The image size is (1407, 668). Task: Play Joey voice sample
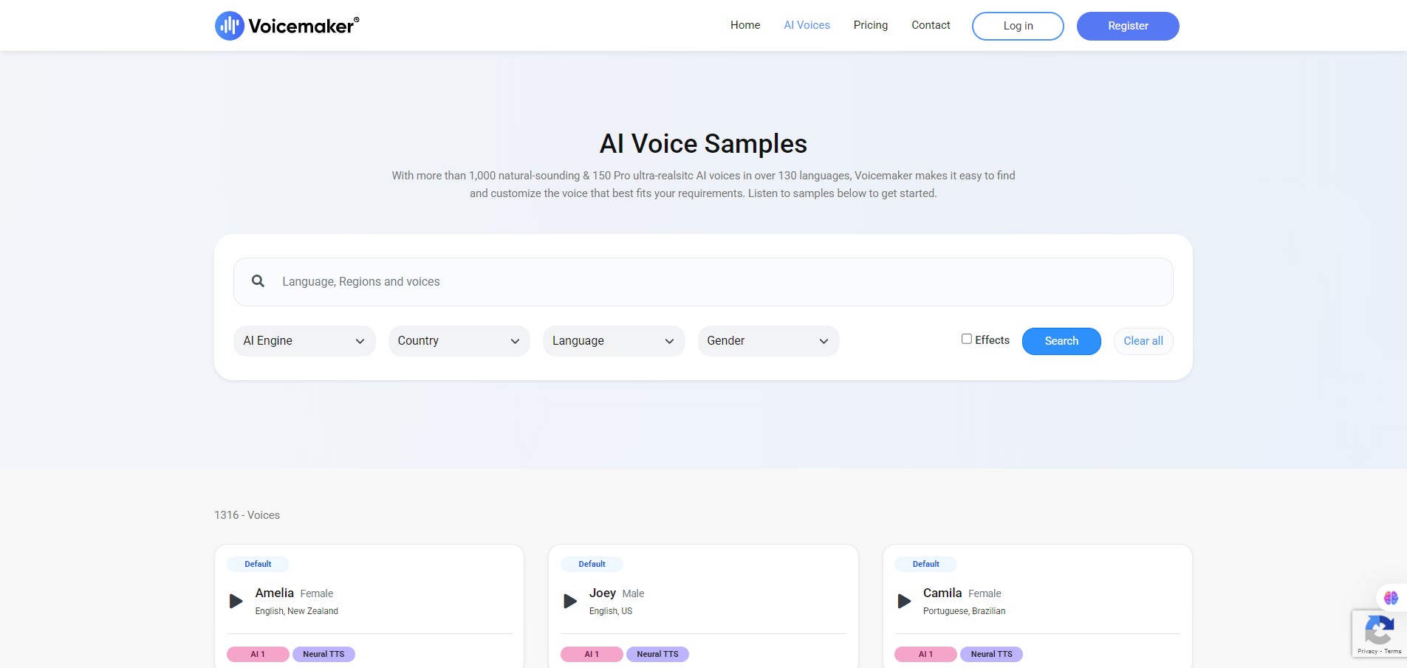(570, 601)
